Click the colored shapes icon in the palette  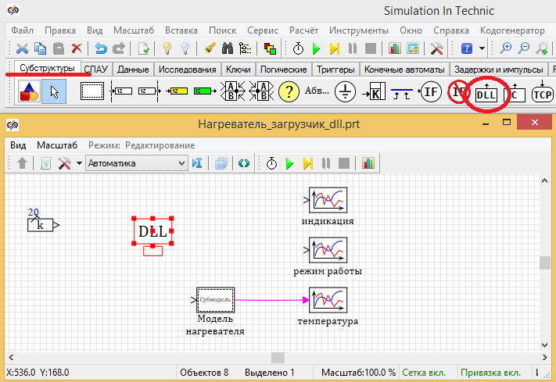point(29,91)
